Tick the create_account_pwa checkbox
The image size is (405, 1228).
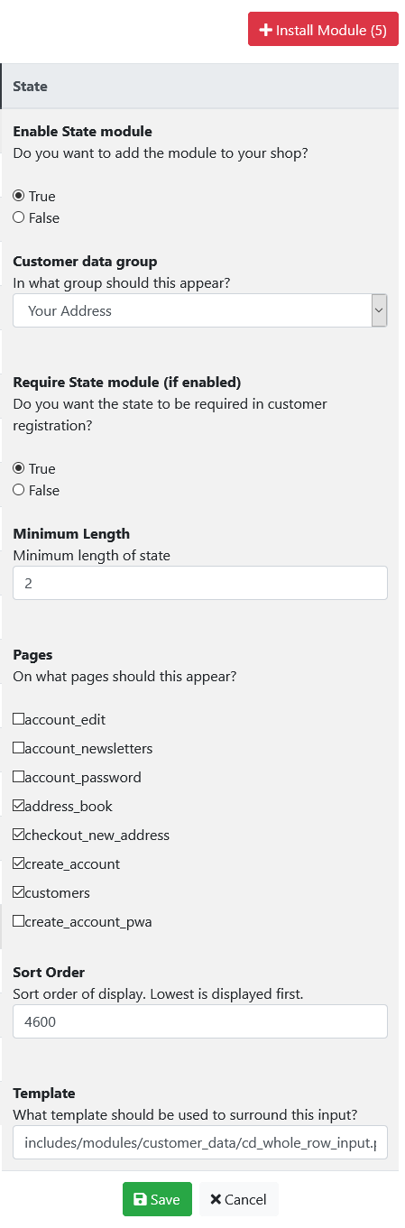[18, 921]
